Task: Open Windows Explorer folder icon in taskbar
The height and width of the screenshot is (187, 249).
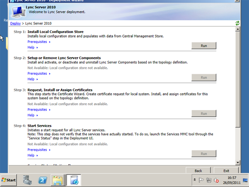Action: point(57,180)
